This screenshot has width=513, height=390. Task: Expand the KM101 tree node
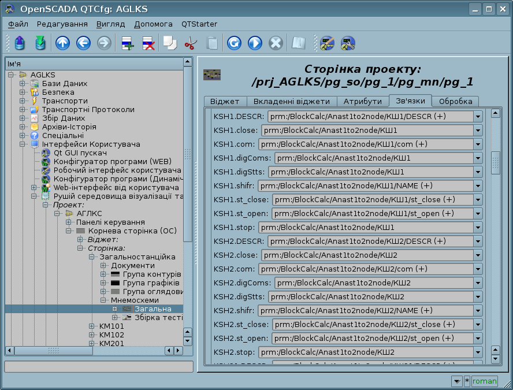tap(92, 326)
